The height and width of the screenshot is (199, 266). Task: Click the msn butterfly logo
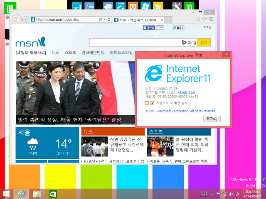click(30, 42)
